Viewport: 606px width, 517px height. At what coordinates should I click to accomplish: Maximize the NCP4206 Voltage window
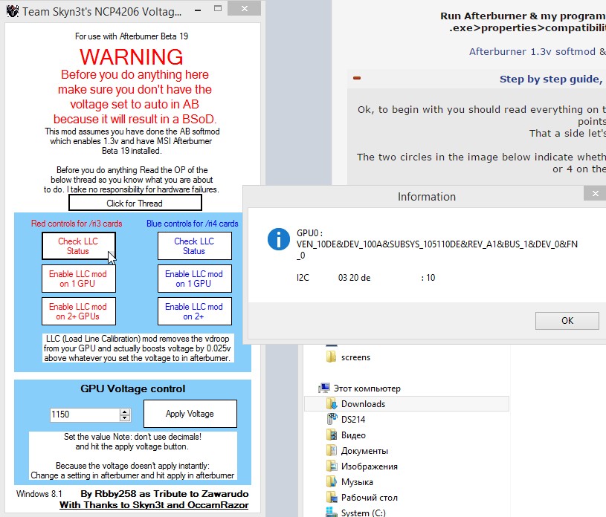(218, 8)
